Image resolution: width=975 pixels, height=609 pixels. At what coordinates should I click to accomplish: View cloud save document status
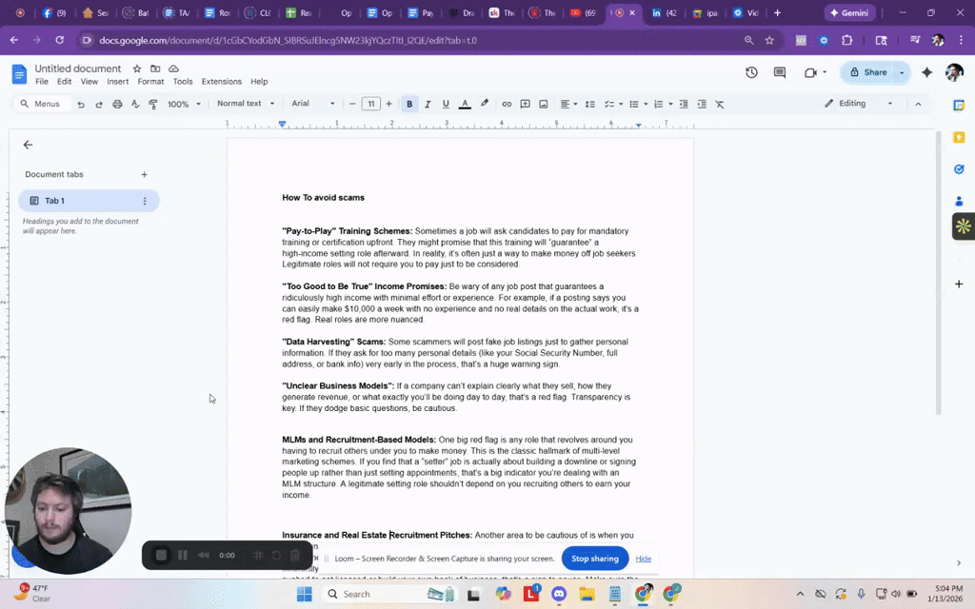click(x=173, y=69)
